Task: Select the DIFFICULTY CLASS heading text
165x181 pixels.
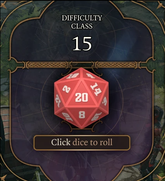Action: [x=82, y=22]
